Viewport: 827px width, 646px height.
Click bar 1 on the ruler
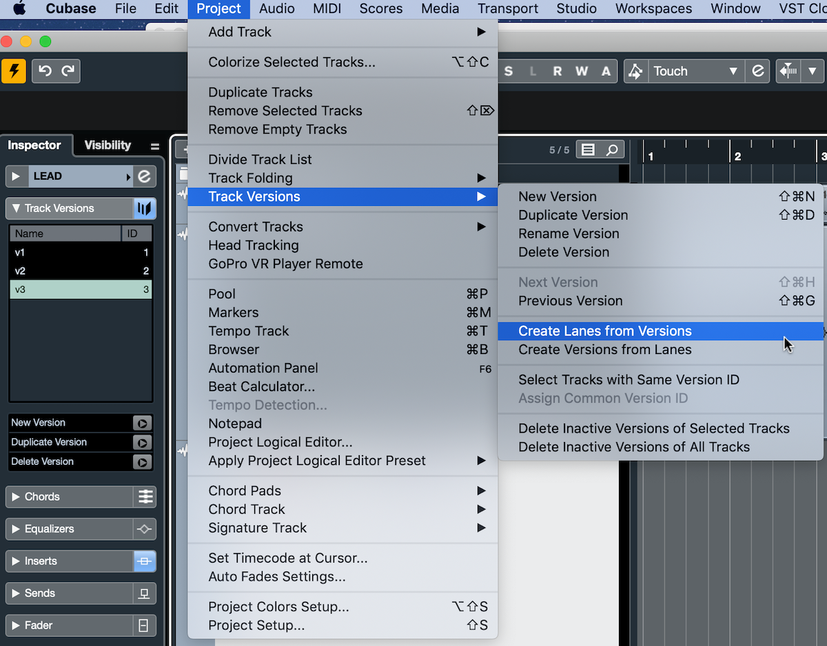tap(651, 157)
